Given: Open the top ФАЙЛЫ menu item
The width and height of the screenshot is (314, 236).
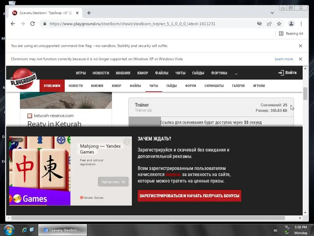Looking at the screenshot, I should [162, 73].
